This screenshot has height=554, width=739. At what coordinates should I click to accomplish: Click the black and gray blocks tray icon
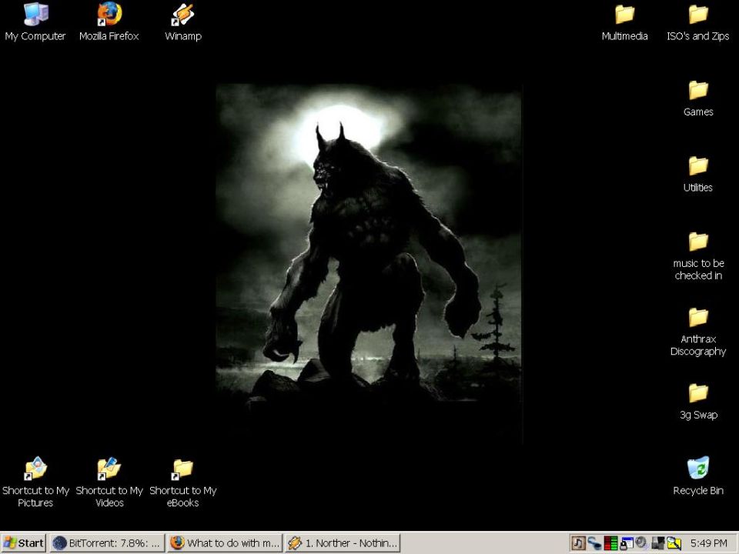tap(657, 543)
